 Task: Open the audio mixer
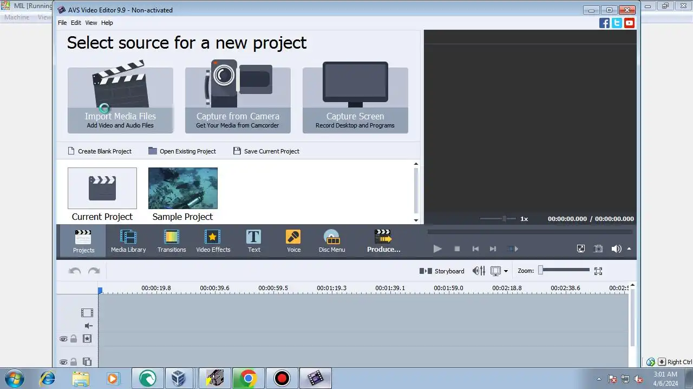[x=479, y=271]
